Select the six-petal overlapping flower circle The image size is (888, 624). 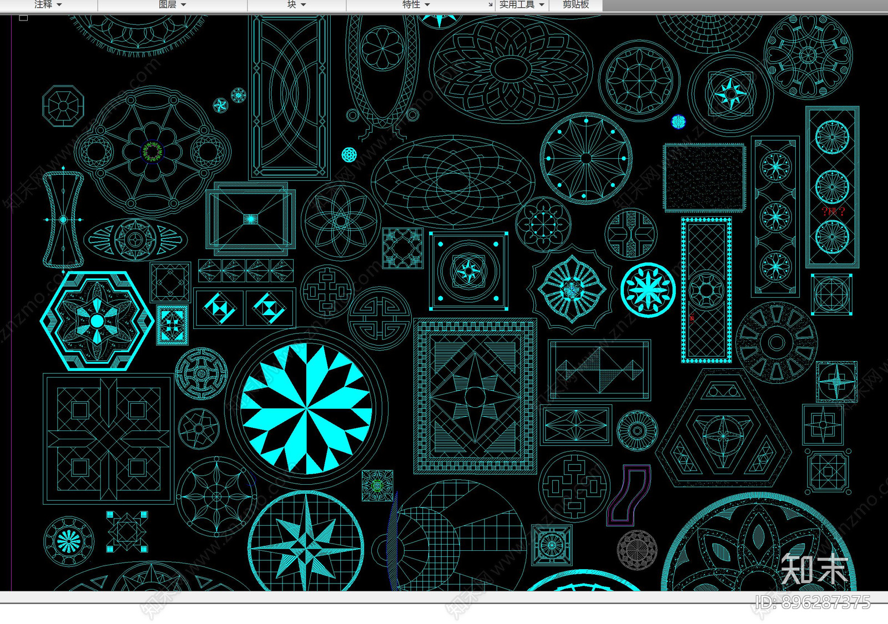tap(341, 221)
